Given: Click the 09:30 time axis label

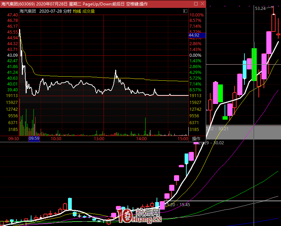Looking at the screenshot, I should coord(13,139).
